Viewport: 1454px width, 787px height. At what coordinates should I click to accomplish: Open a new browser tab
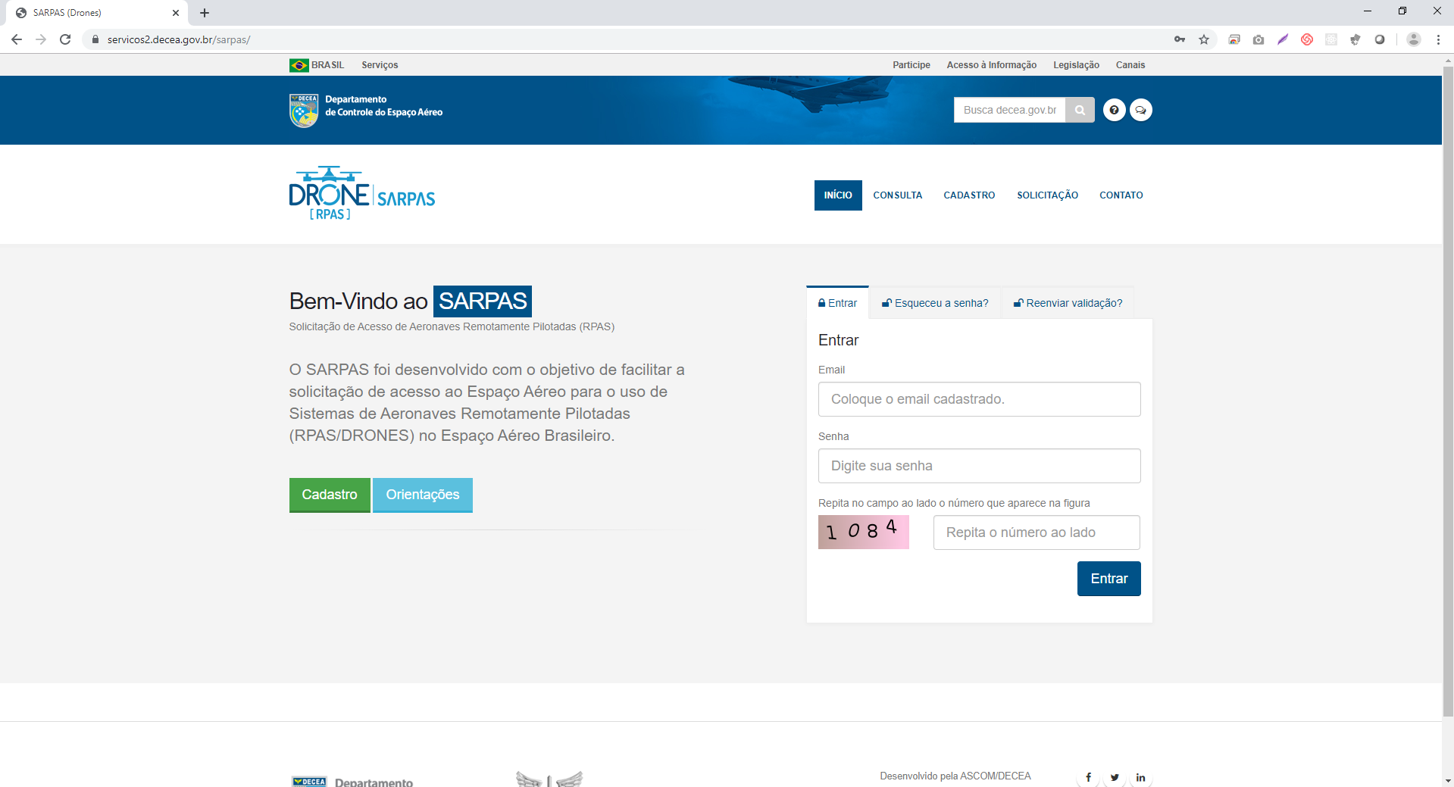pyautogui.click(x=205, y=13)
